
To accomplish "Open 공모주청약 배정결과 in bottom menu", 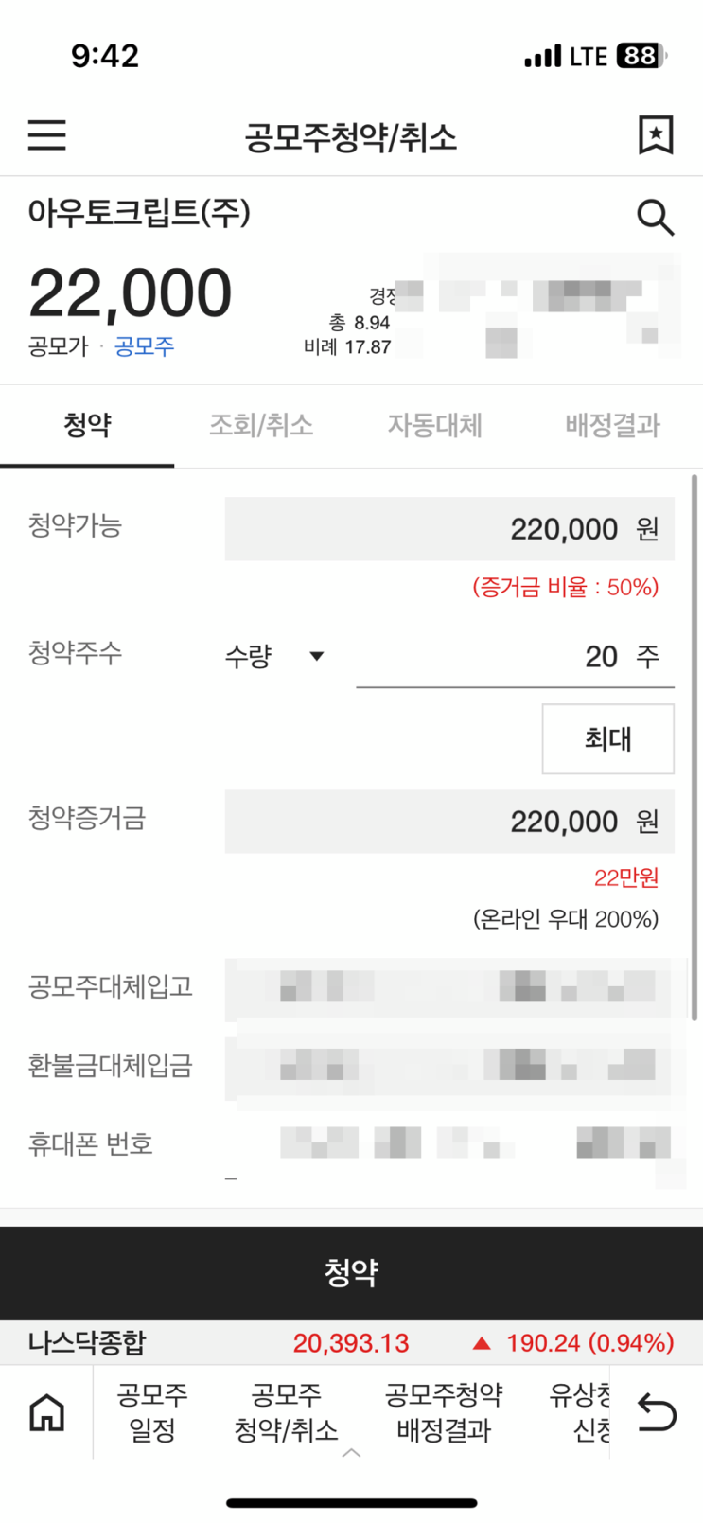I will tap(444, 1411).
